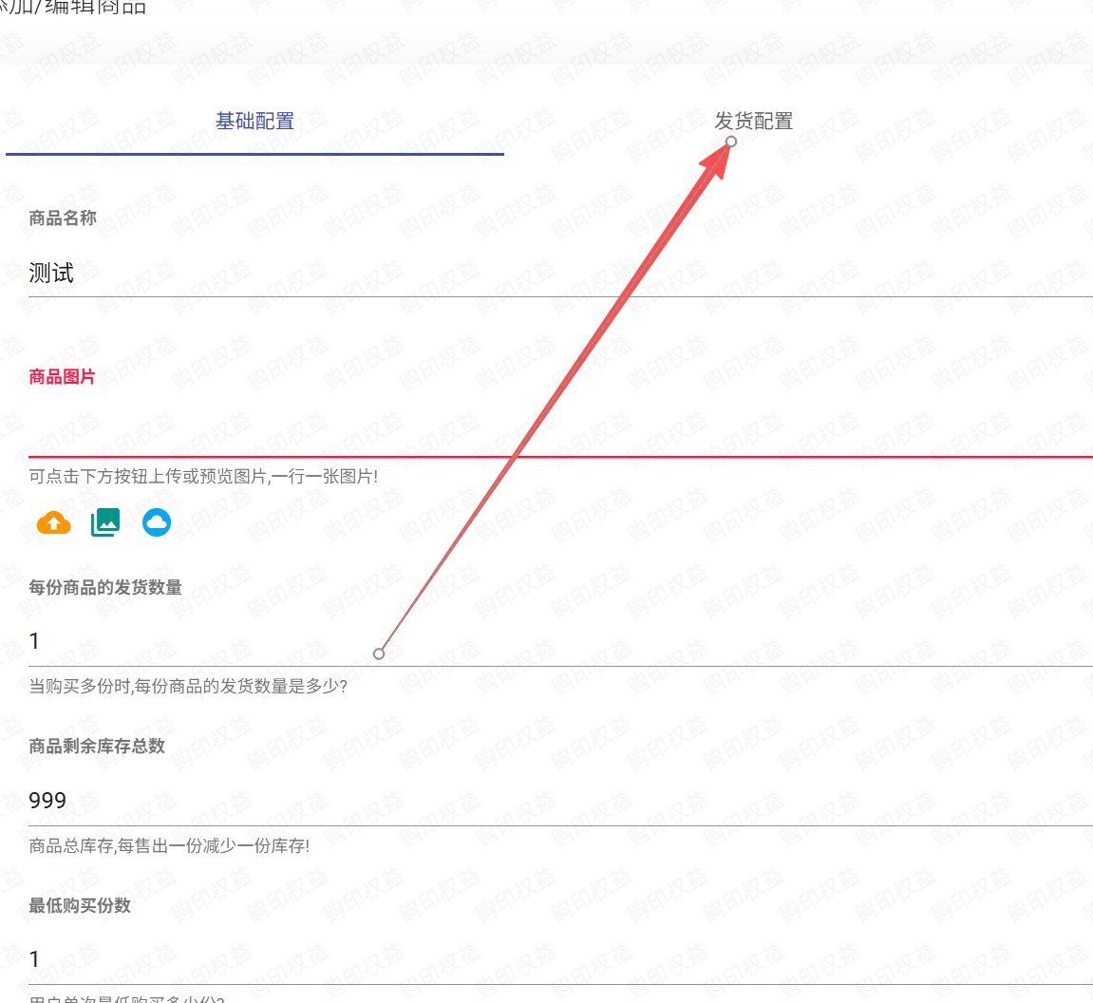Click the 每份商品的发货数量 field showing 1
This screenshot has width=1093, height=1003.
tap(190, 642)
